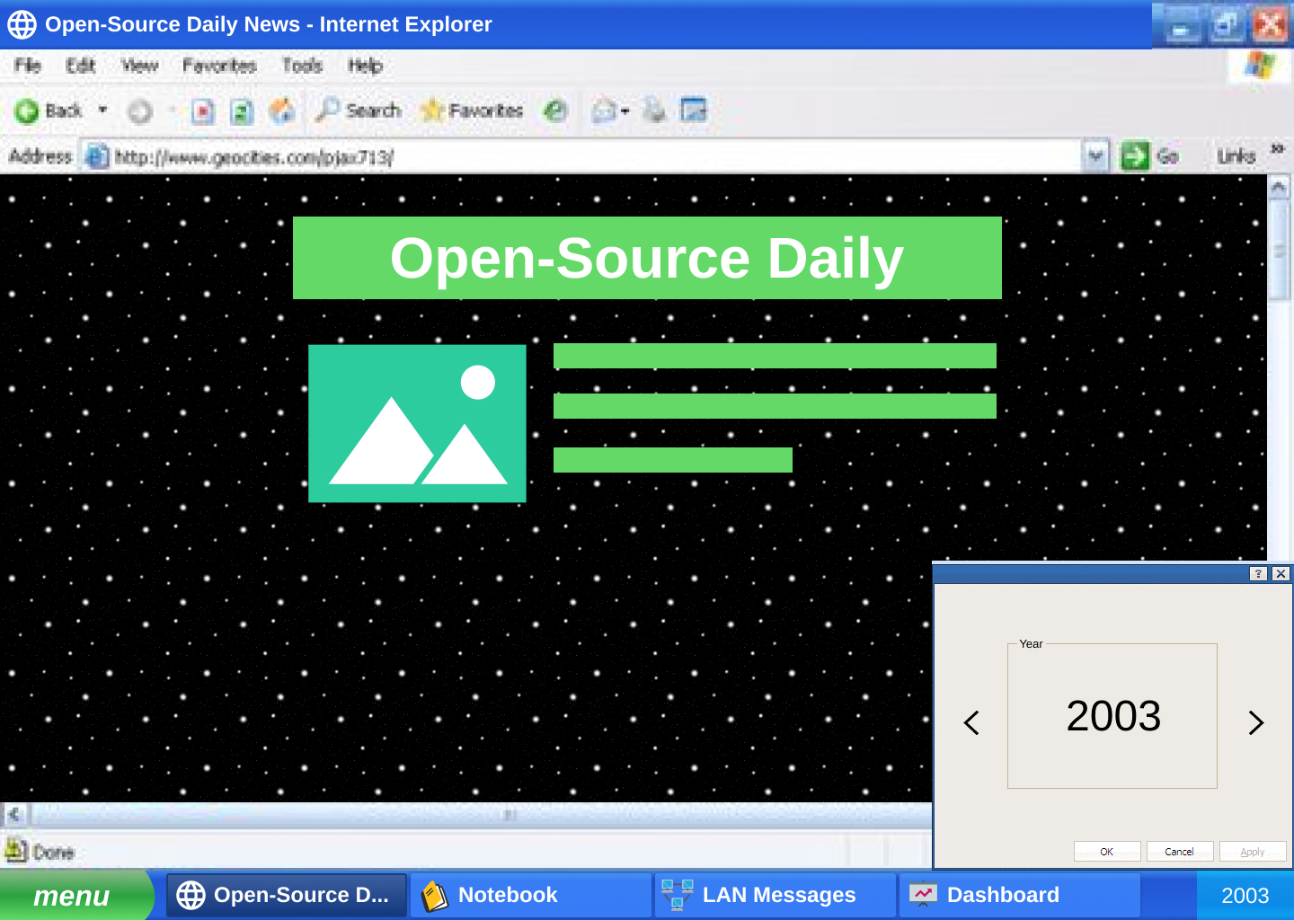Print the page with printer icon

click(654, 111)
